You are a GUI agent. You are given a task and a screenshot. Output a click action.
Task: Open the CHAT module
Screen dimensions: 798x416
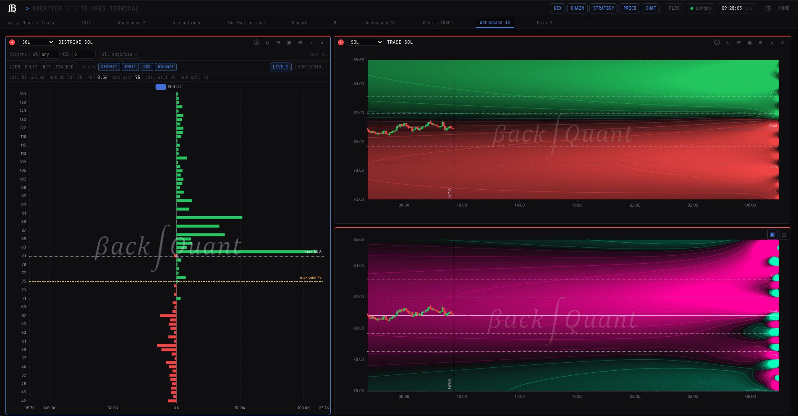click(x=651, y=8)
